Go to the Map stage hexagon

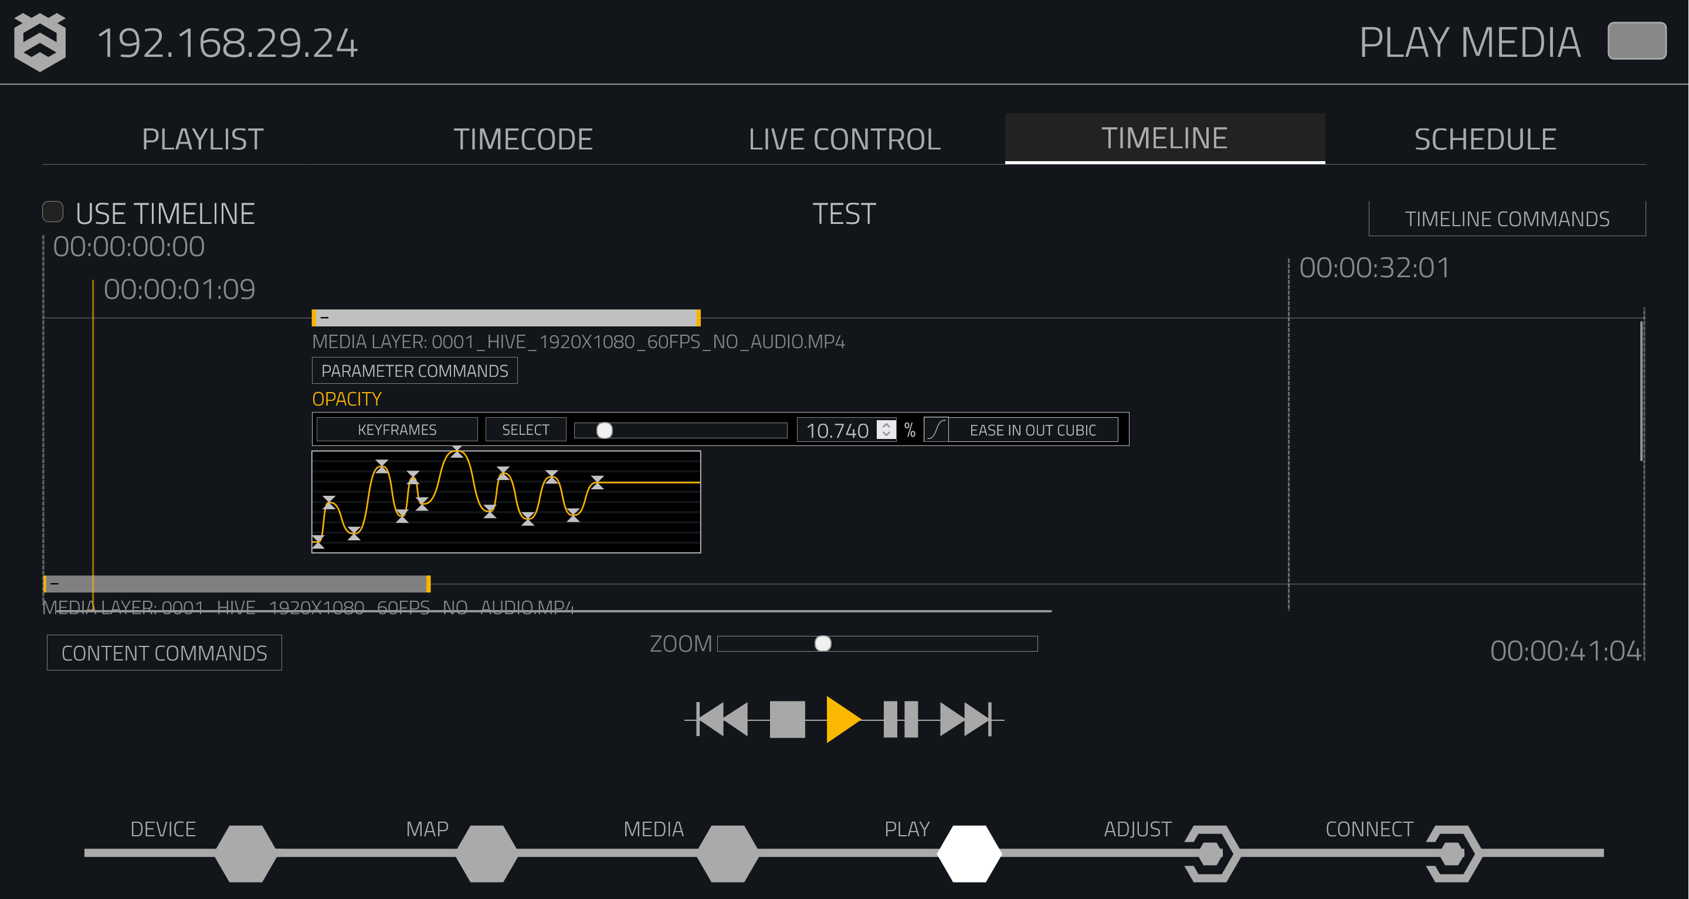(487, 853)
